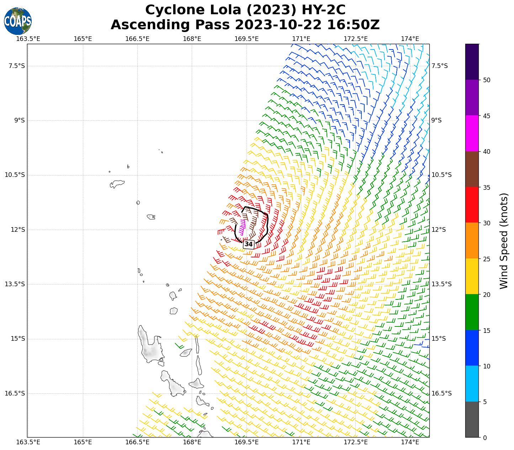514x450 pixels.
Task: Click the Wind Speed (knots) axis label
Action: point(504,241)
